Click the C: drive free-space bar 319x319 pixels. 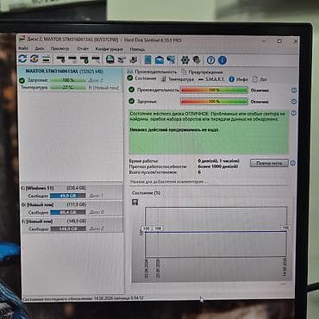[68, 196]
